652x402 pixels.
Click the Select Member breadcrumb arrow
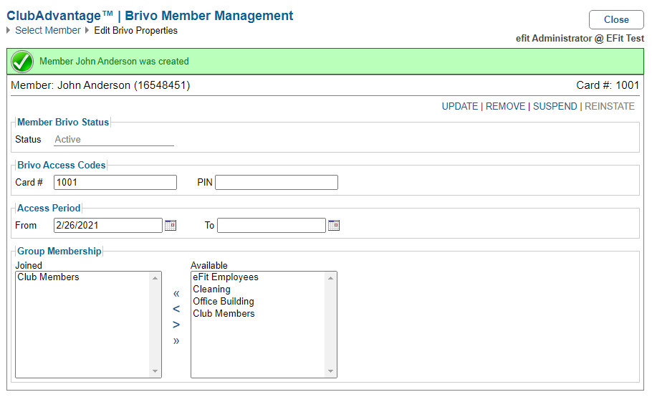(9, 30)
